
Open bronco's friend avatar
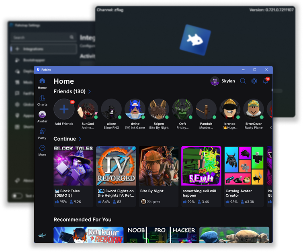[x=230, y=109]
